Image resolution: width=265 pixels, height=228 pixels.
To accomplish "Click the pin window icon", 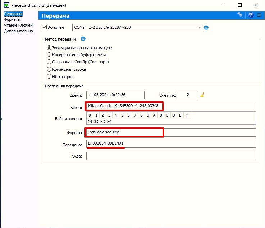I will pos(240,15).
